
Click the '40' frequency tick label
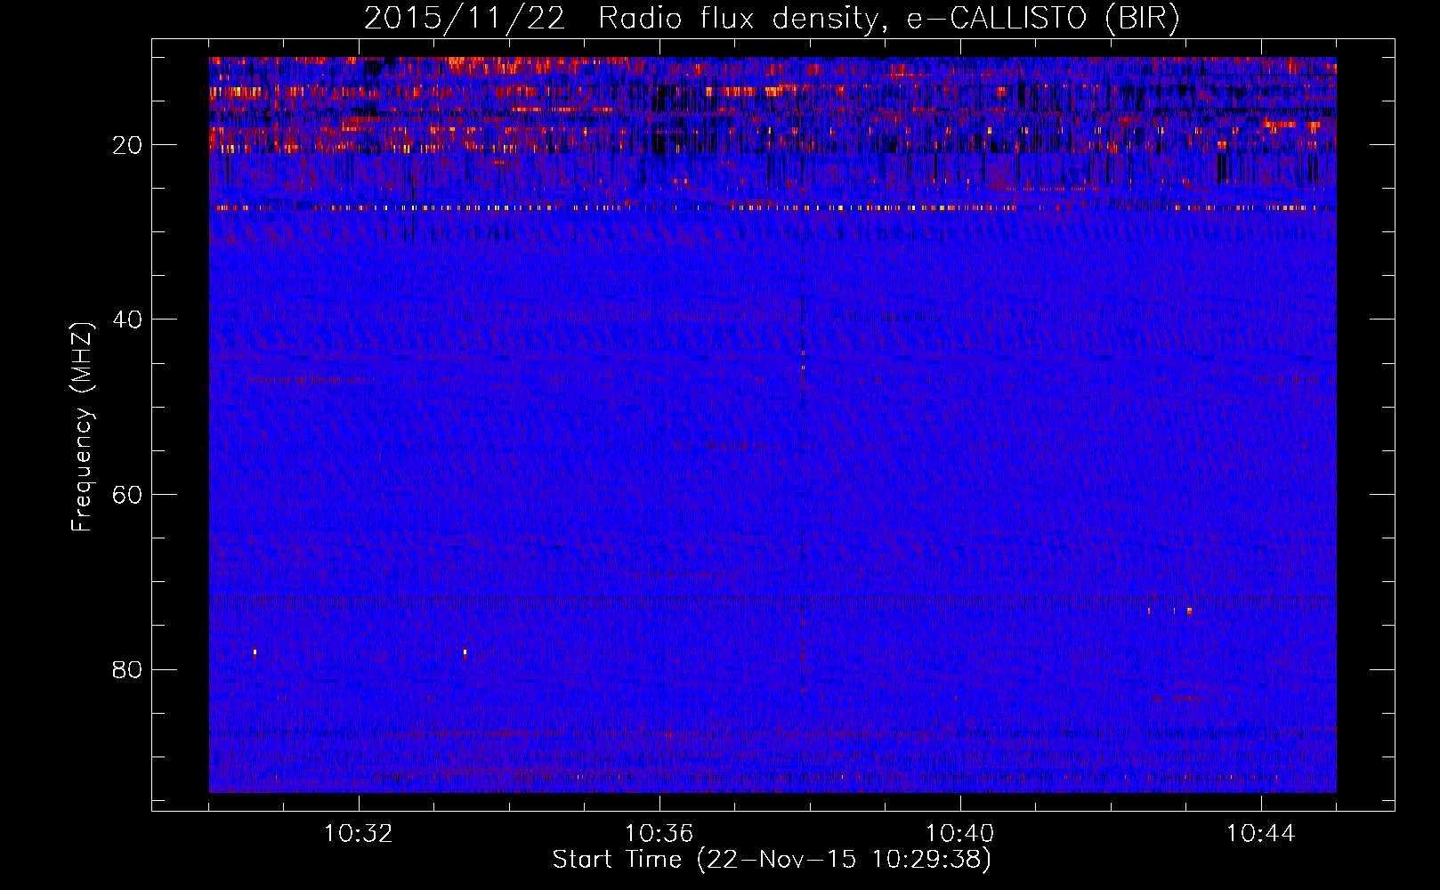pyautogui.click(x=128, y=320)
